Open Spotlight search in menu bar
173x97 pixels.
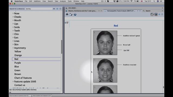[154, 1]
